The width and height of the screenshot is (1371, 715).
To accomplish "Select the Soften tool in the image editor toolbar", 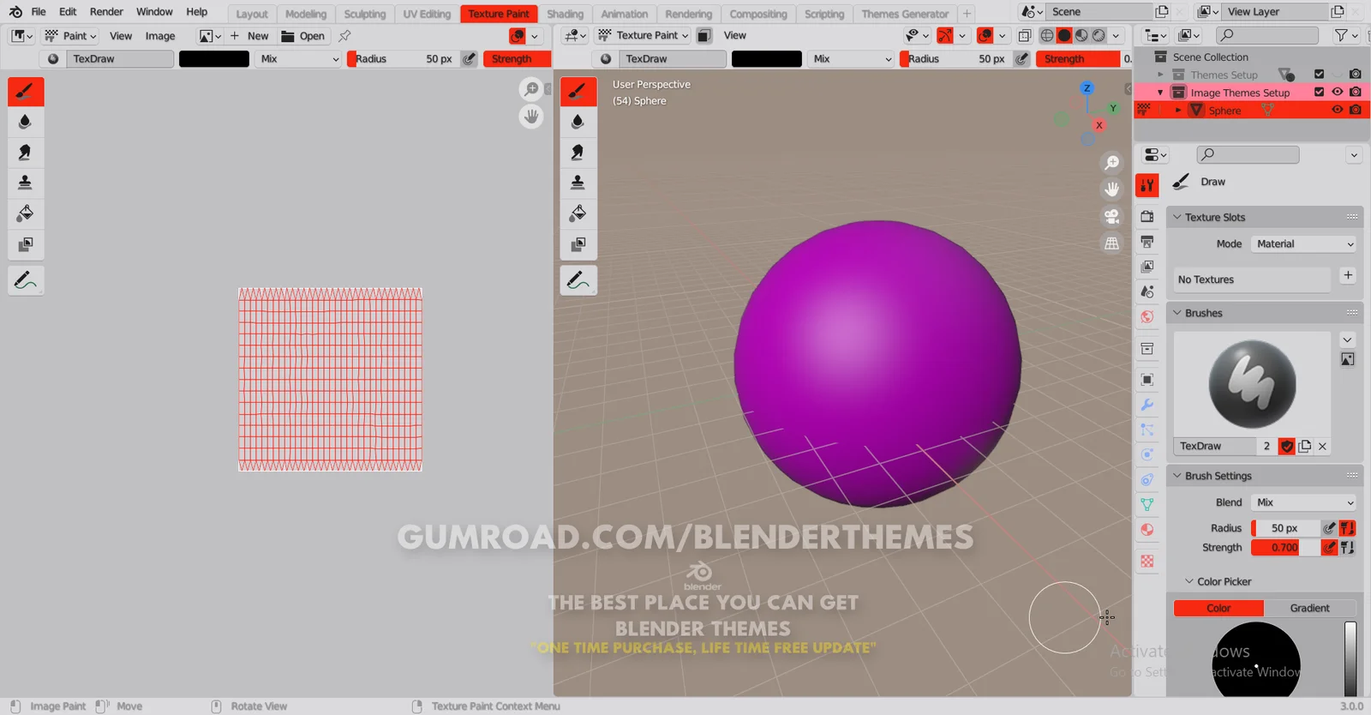I will tap(26, 122).
